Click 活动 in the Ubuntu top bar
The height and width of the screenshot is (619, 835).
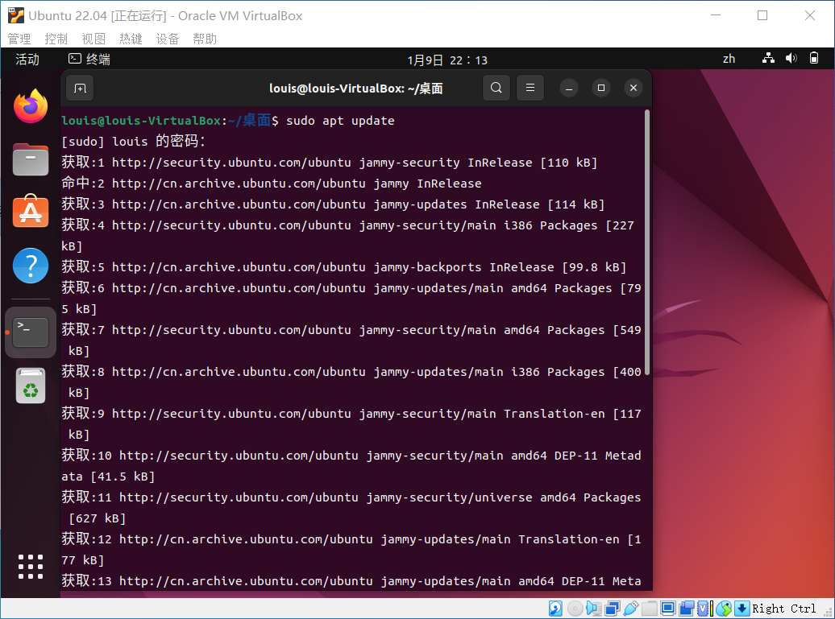point(27,59)
